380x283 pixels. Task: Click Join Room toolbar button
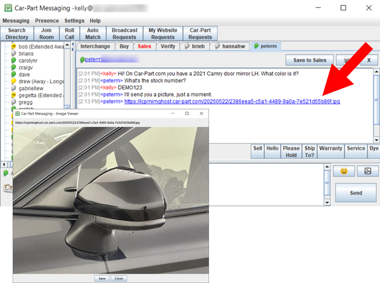[x=46, y=33]
